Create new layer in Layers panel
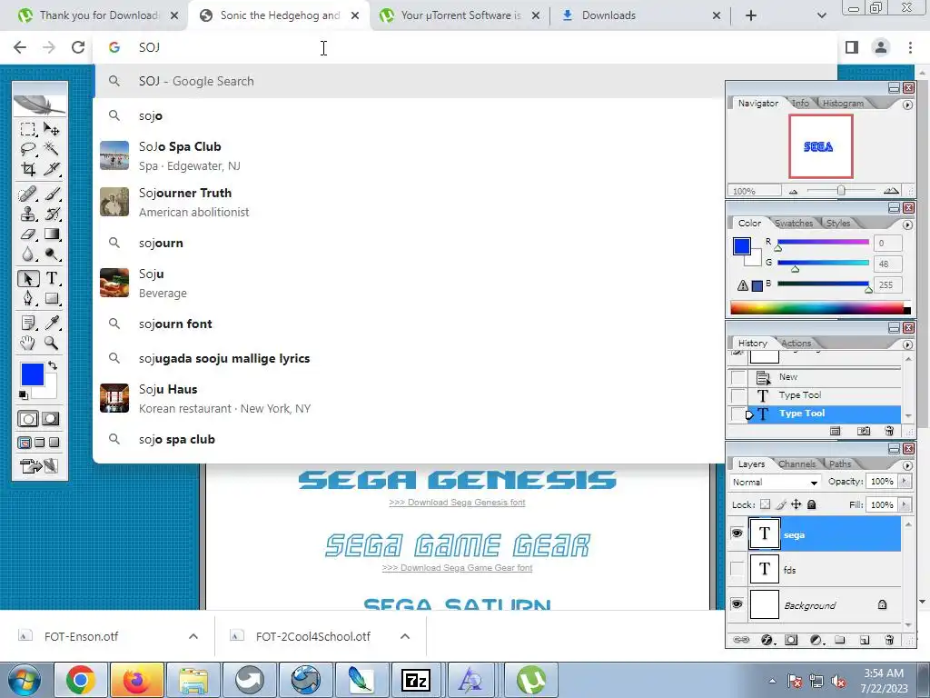This screenshot has width=930, height=698. [x=865, y=640]
